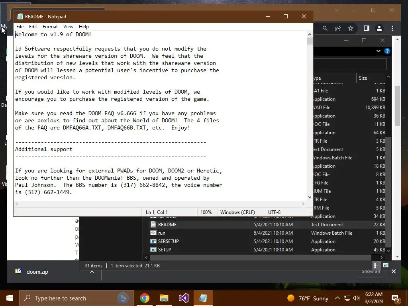Click the volume speaker tray icon
The image size is (408, 306).
(x=356, y=298)
